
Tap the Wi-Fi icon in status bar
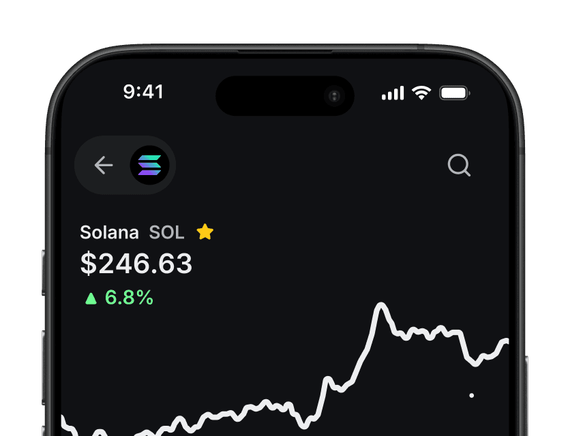[x=420, y=92]
